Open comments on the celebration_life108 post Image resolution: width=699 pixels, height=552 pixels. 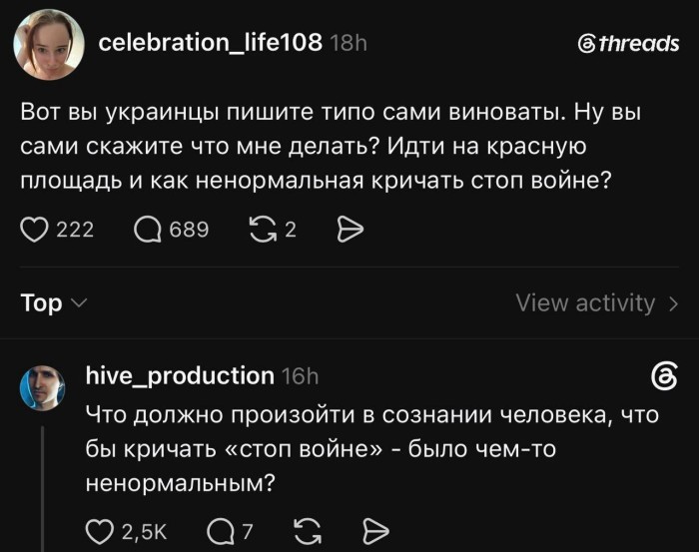point(148,230)
